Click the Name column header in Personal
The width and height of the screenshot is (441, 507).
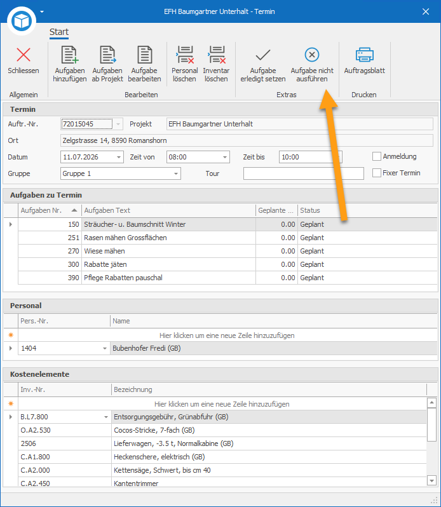tap(273, 321)
